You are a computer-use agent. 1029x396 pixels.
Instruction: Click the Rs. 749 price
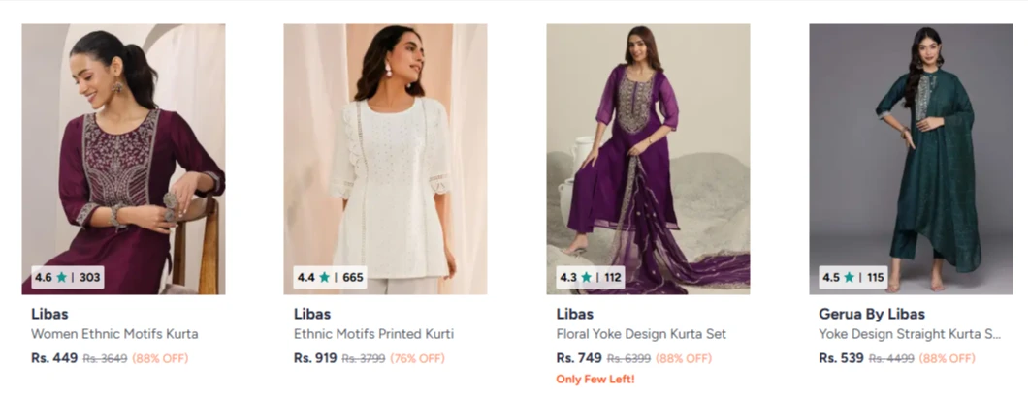[579, 358]
